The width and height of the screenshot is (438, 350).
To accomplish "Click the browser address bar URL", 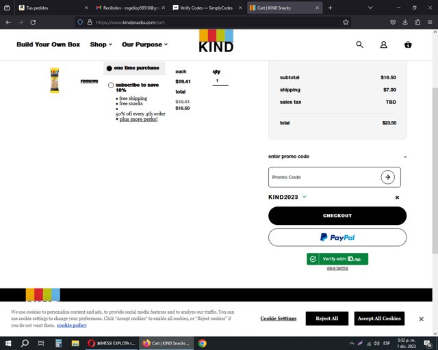I will pos(130,23).
